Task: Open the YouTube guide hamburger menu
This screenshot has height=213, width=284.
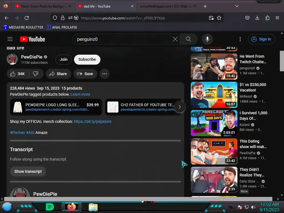Action: (x=10, y=39)
